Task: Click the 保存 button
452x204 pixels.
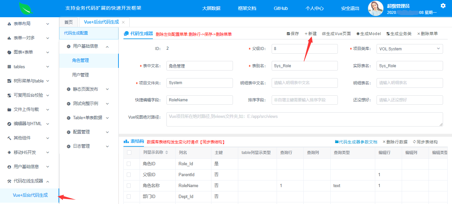Action: pyautogui.click(x=293, y=33)
